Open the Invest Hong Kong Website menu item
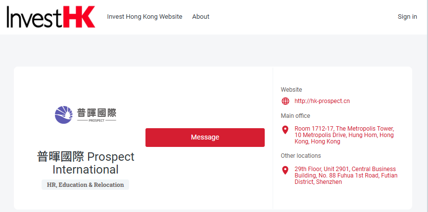The image size is (428, 212). pos(144,17)
